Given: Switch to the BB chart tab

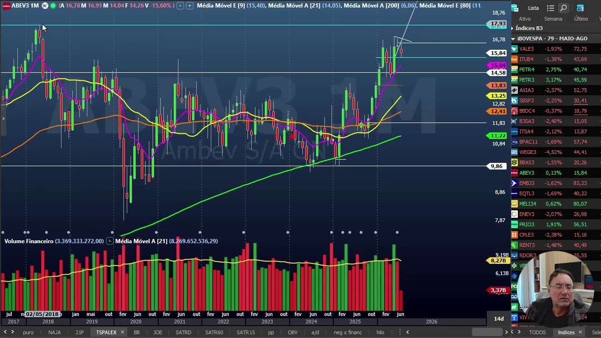Looking at the screenshot, I should click(137, 332).
